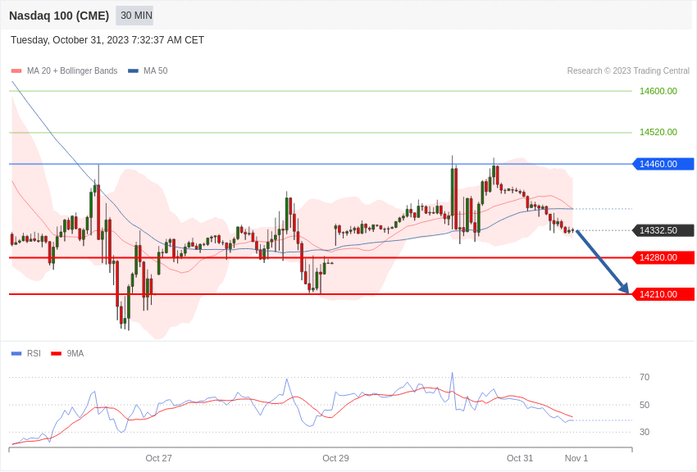Click the Research © 2023 Trading Central credit
697x472 pixels.
pyautogui.click(x=628, y=71)
